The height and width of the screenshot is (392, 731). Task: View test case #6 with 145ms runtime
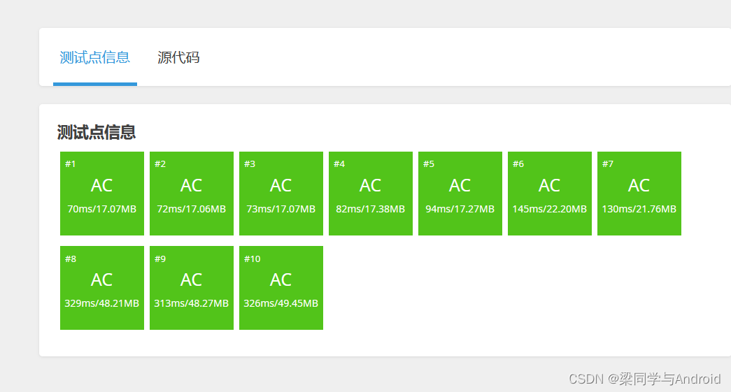click(550, 194)
